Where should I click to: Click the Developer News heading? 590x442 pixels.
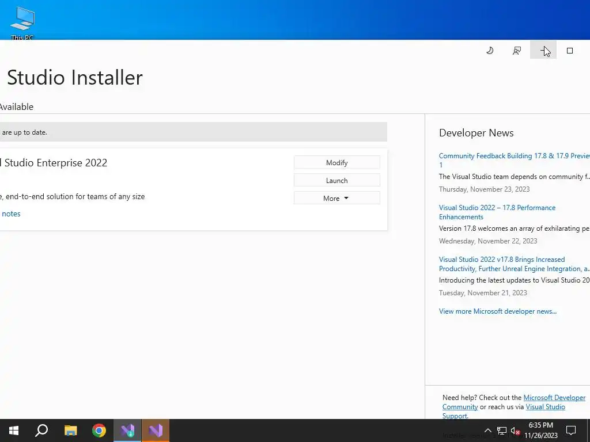[x=476, y=133]
